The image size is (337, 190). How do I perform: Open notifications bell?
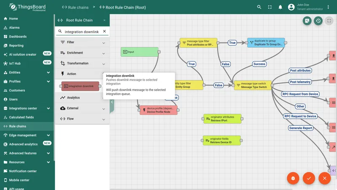point(280,7)
